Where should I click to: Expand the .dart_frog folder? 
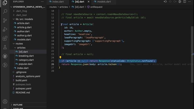(28, 11)
